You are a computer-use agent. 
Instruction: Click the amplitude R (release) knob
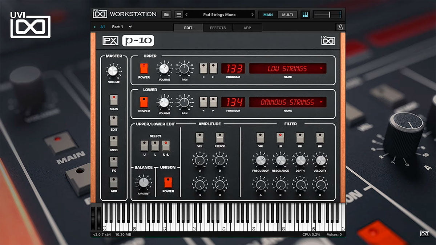[219, 185]
